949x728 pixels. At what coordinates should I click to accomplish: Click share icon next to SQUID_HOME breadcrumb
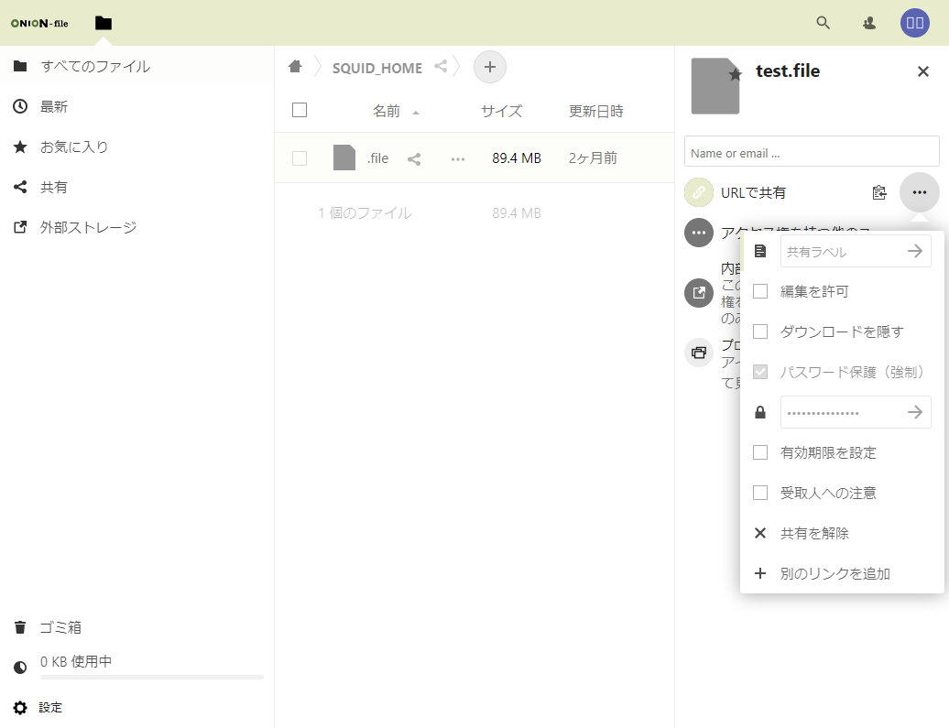(x=441, y=67)
